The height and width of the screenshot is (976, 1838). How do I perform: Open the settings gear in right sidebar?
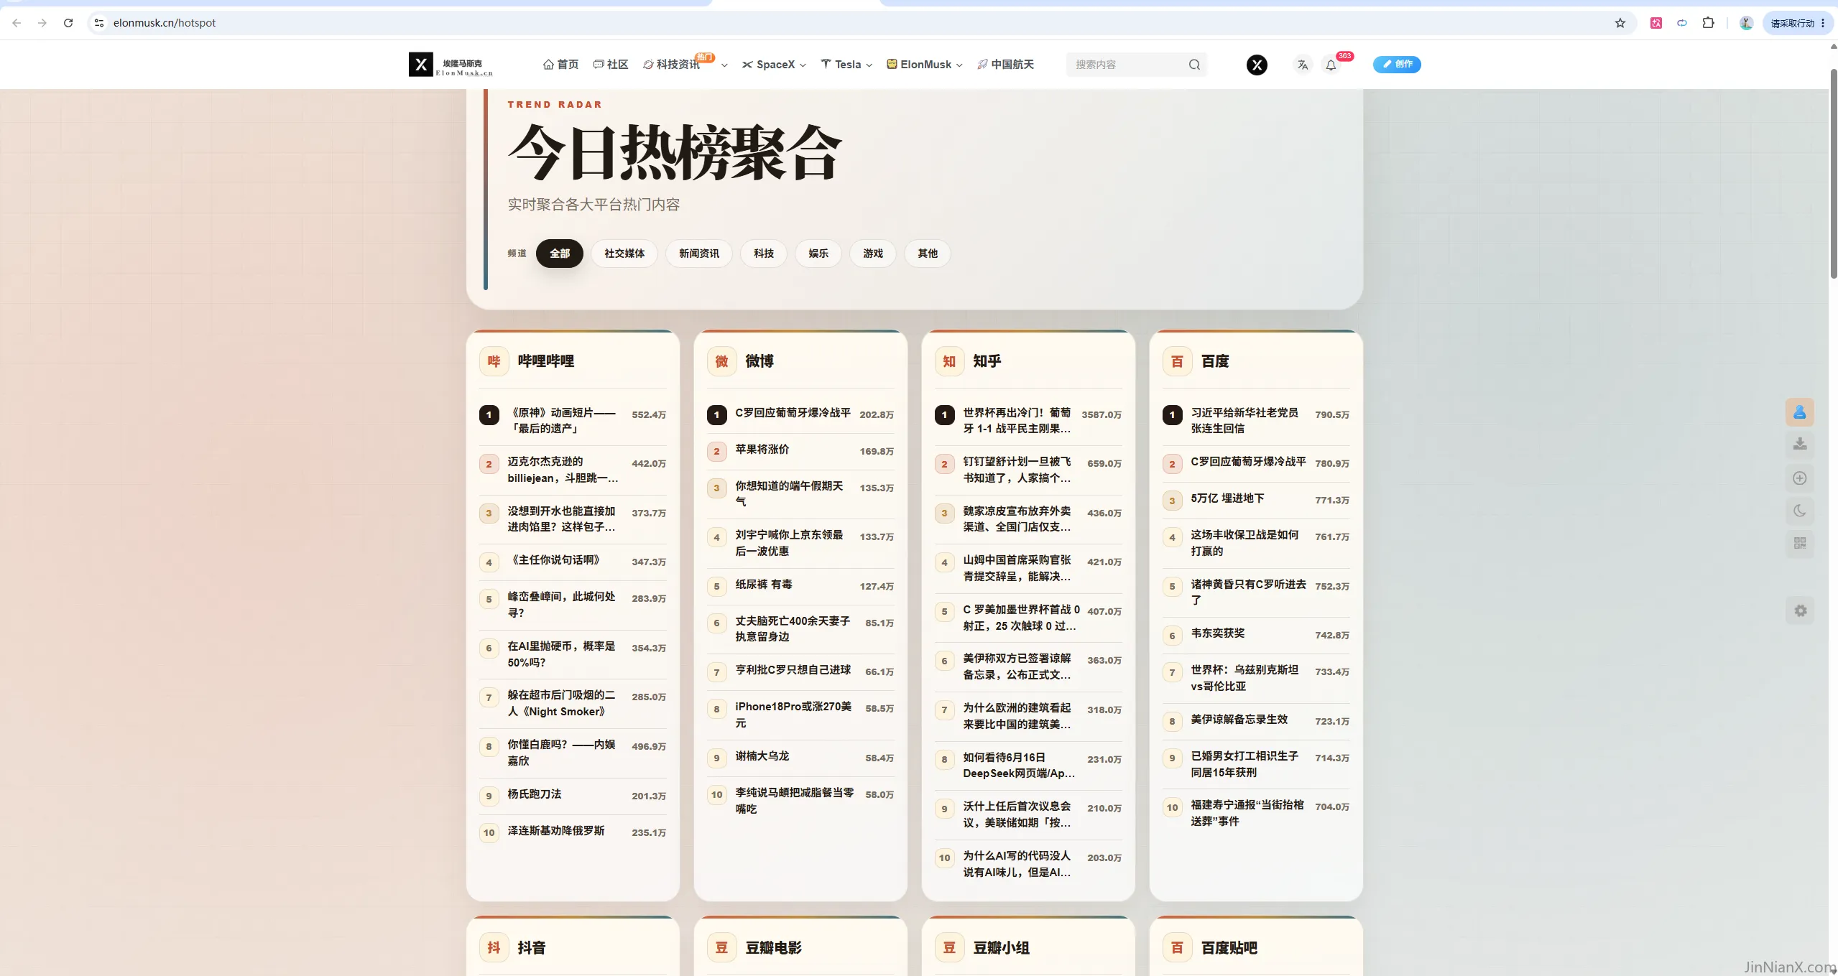tap(1800, 610)
